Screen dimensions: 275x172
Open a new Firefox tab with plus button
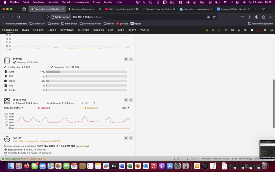[256, 9]
